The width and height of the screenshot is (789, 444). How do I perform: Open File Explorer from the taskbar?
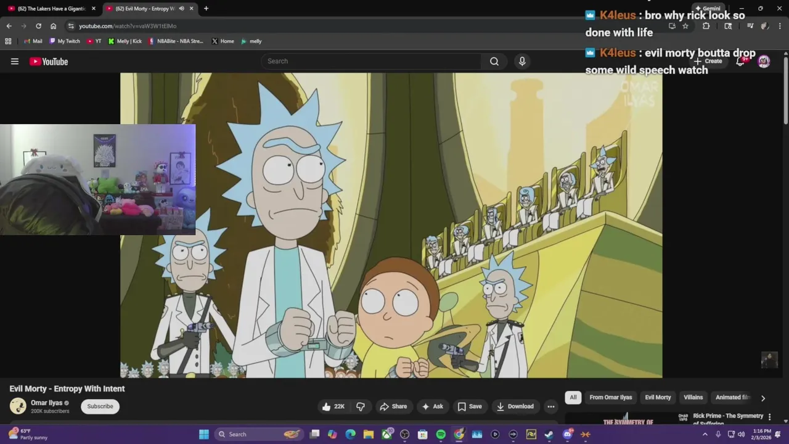(x=369, y=434)
